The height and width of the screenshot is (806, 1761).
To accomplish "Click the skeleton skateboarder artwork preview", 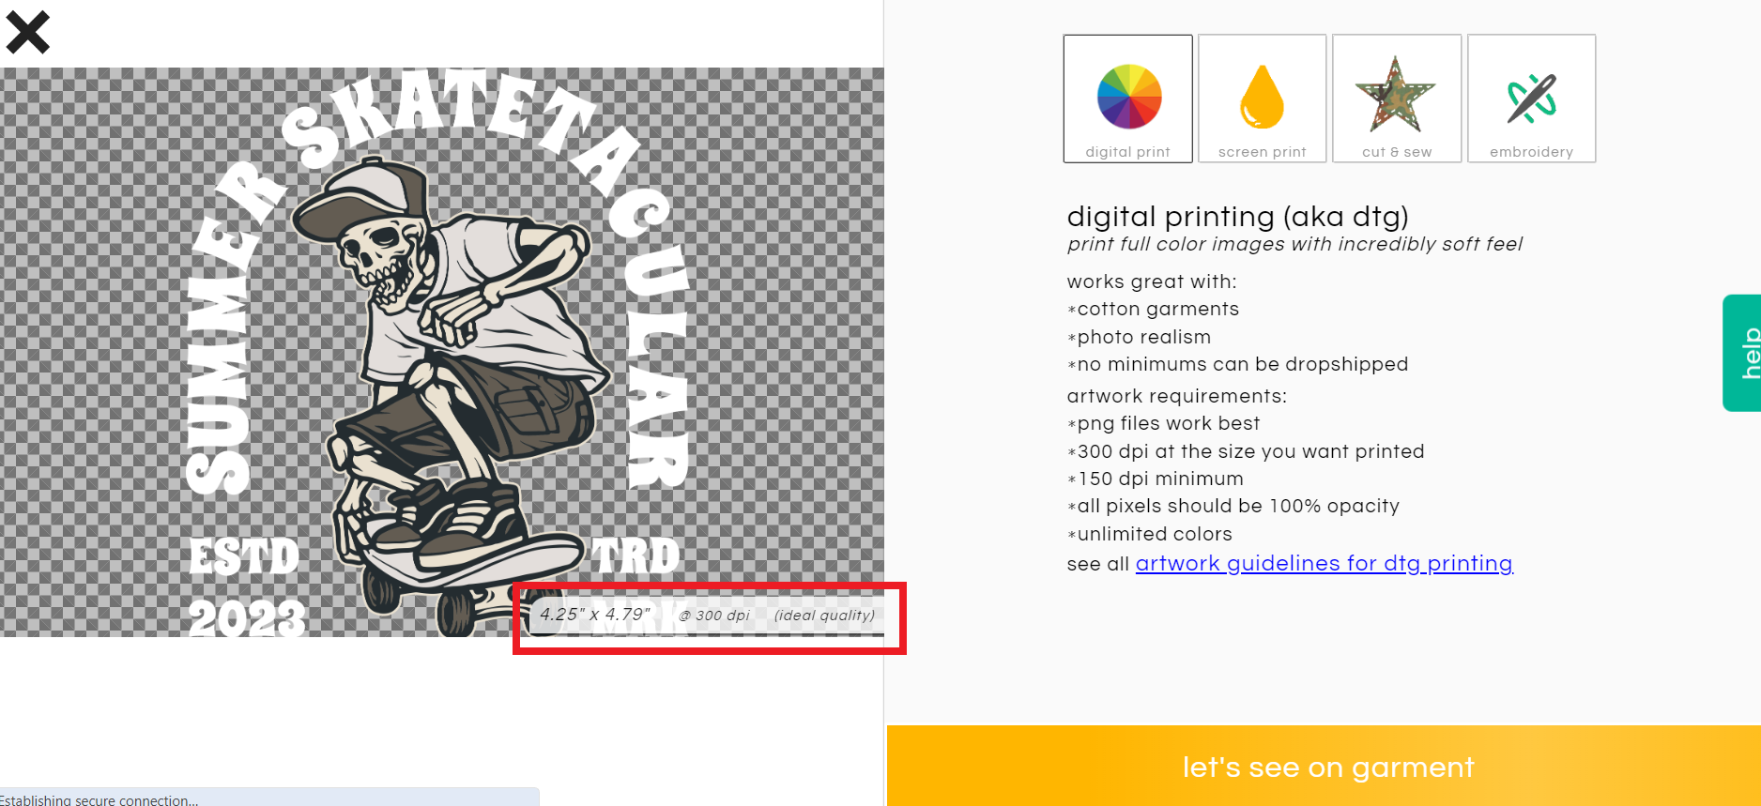I will tap(442, 352).
